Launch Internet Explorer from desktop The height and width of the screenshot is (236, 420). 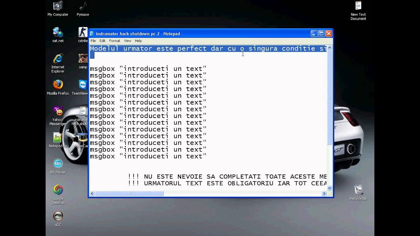point(58,63)
